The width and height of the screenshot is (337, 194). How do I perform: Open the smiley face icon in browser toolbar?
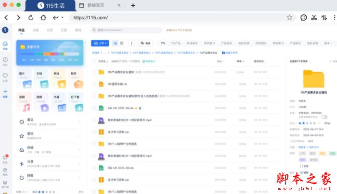[303, 18]
